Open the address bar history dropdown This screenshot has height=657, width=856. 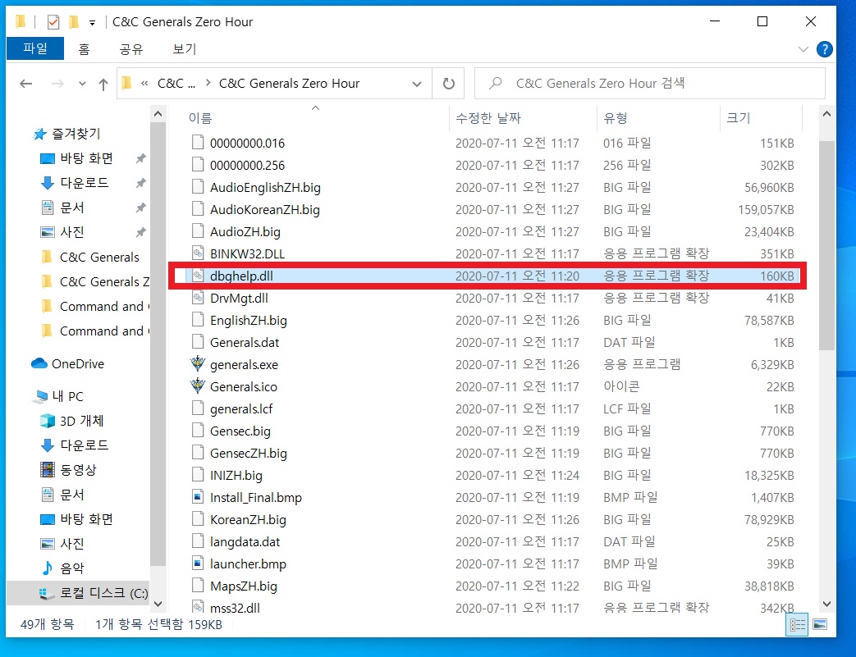pyautogui.click(x=417, y=84)
